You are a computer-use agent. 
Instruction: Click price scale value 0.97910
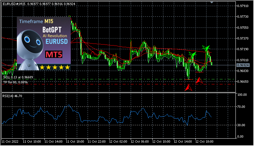tap(243, 6)
